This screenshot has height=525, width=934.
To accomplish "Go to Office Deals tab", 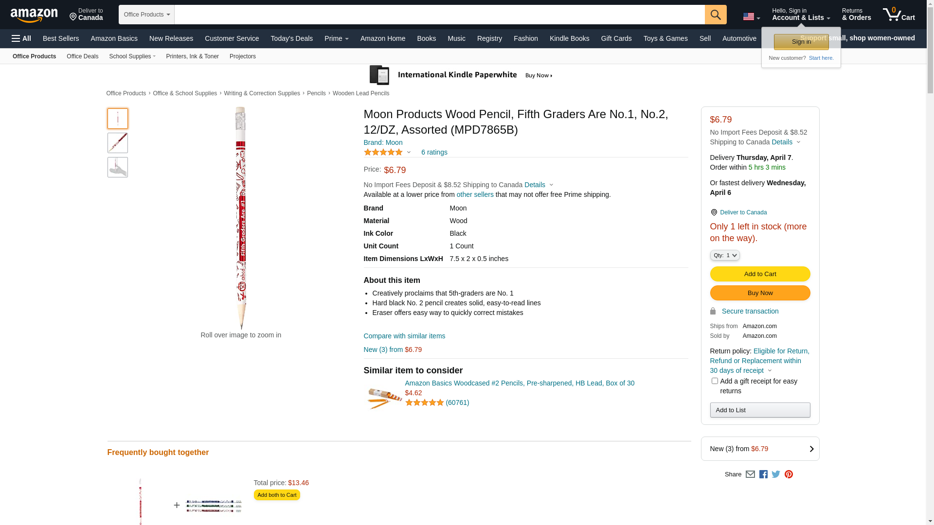I will pos(82,56).
